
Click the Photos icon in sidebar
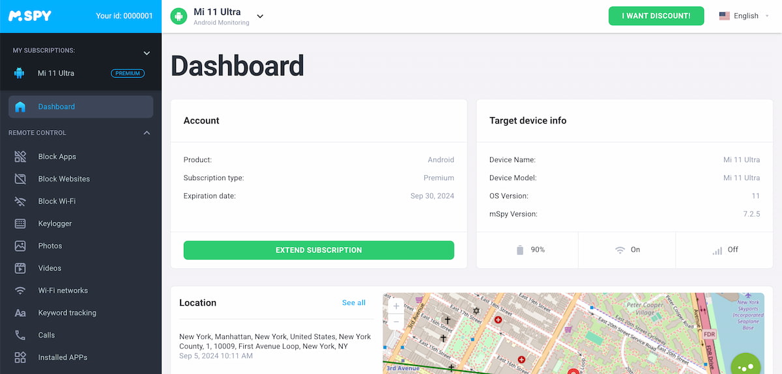[x=20, y=246]
